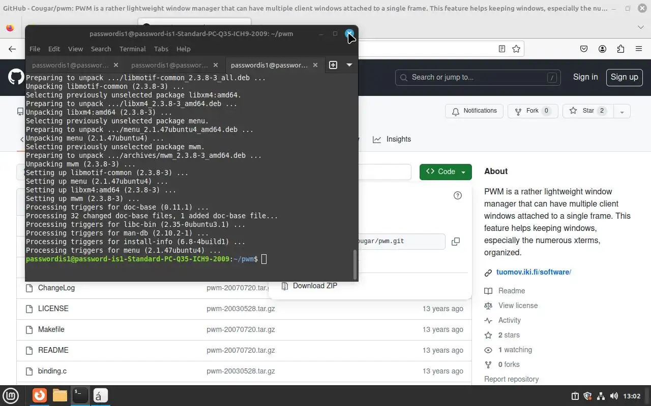
Task: Click GitHub Sign in link
Action: click(585, 77)
